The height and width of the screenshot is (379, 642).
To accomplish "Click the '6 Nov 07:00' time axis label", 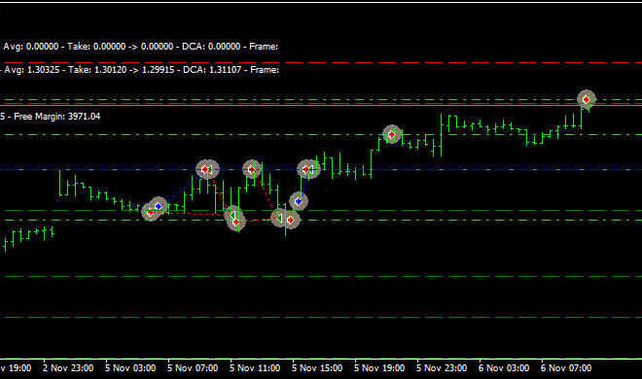I will pyautogui.click(x=566, y=368).
